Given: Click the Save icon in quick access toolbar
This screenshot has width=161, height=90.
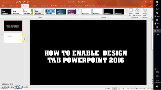Looking at the screenshot, I should (x=17, y=2).
